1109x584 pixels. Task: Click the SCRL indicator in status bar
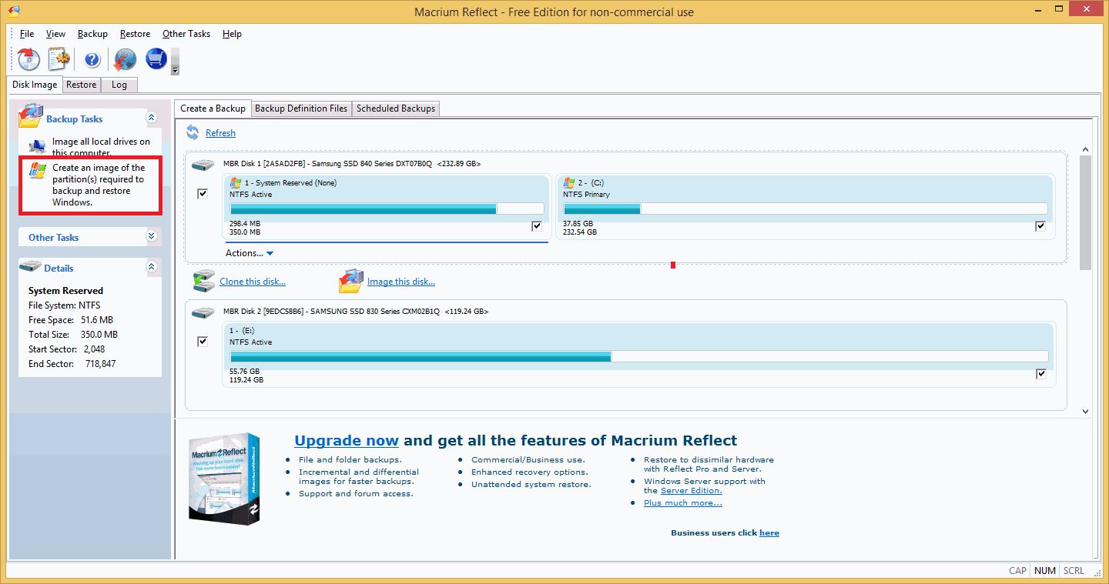pyautogui.click(x=1074, y=571)
